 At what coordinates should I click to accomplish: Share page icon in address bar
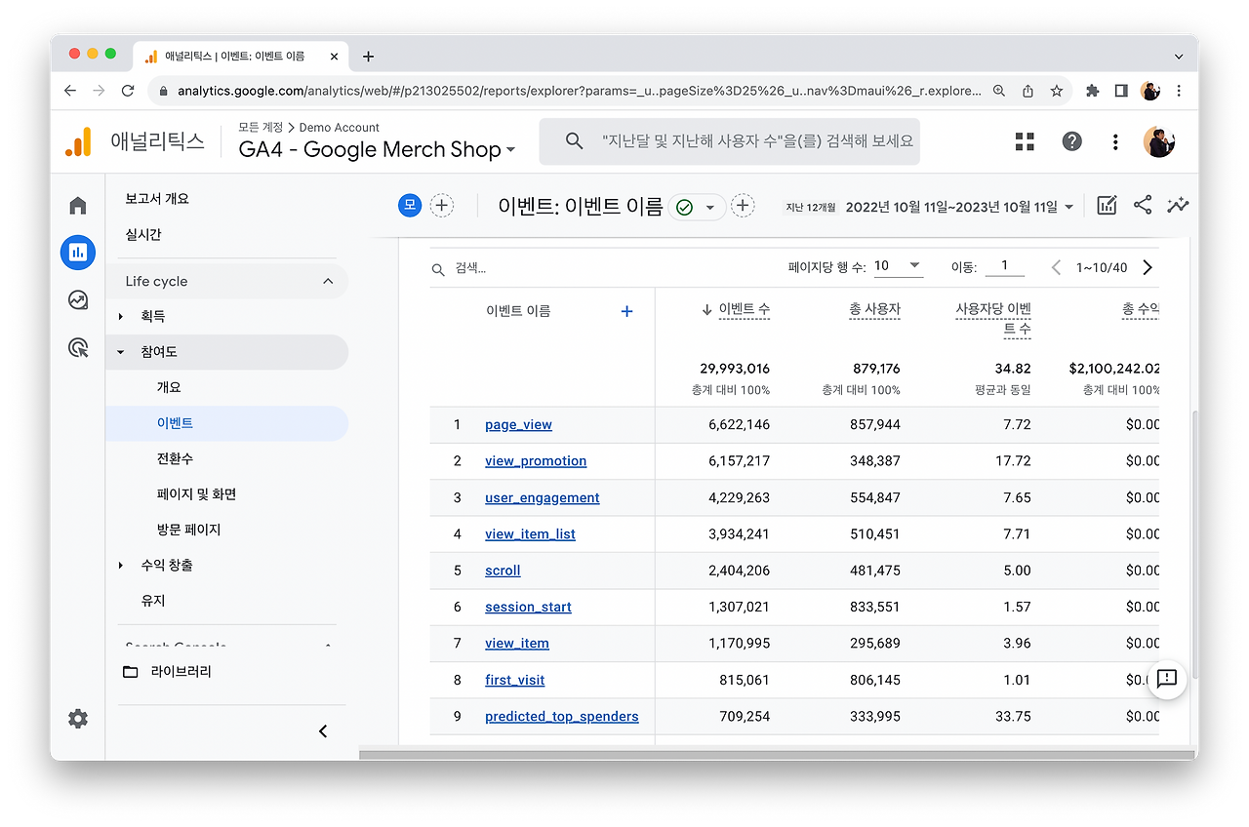tap(1027, 91)
